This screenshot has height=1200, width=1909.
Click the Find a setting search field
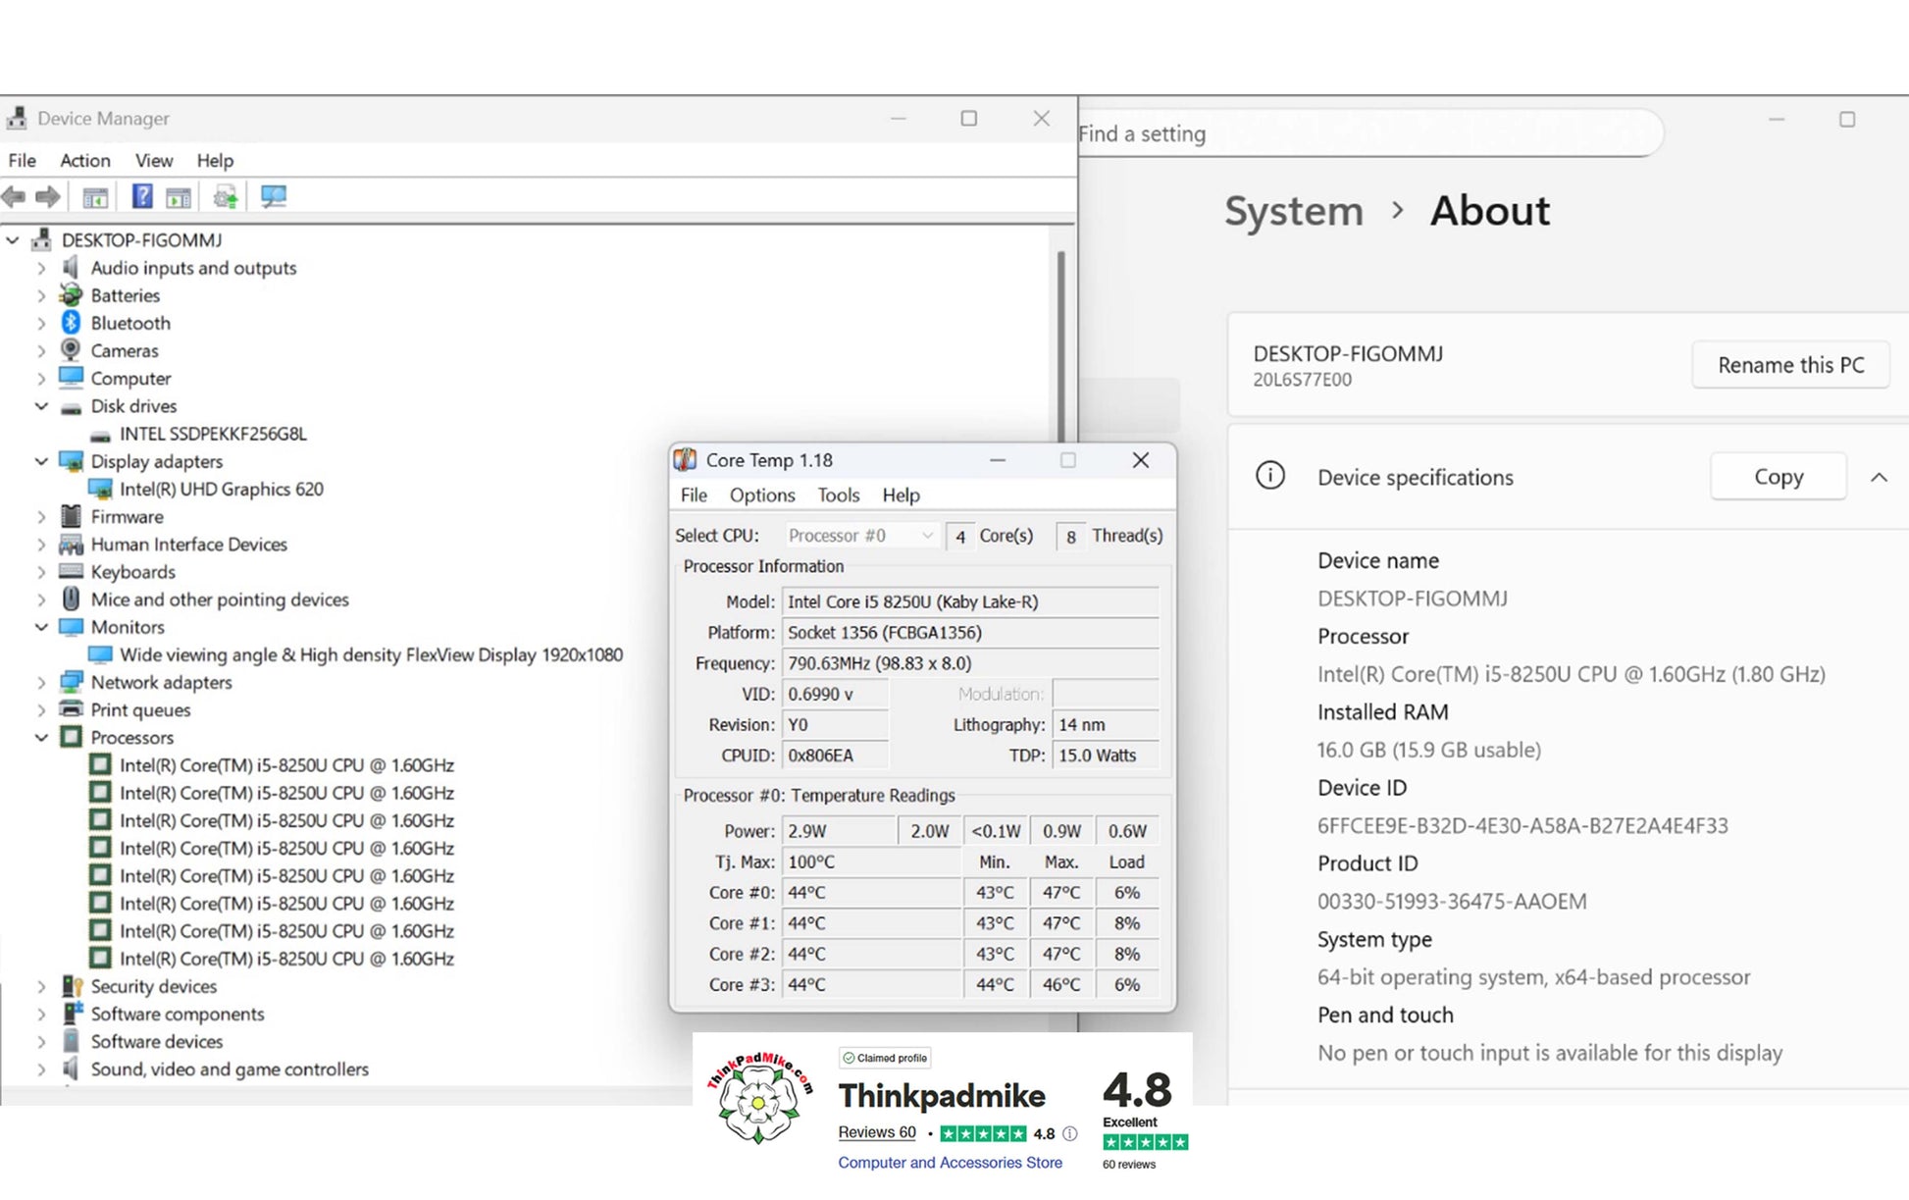tap(1369, 133)
